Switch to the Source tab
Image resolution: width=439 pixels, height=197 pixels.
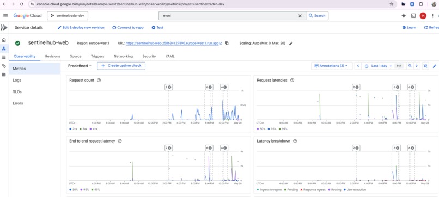click(x=76, y=56)
